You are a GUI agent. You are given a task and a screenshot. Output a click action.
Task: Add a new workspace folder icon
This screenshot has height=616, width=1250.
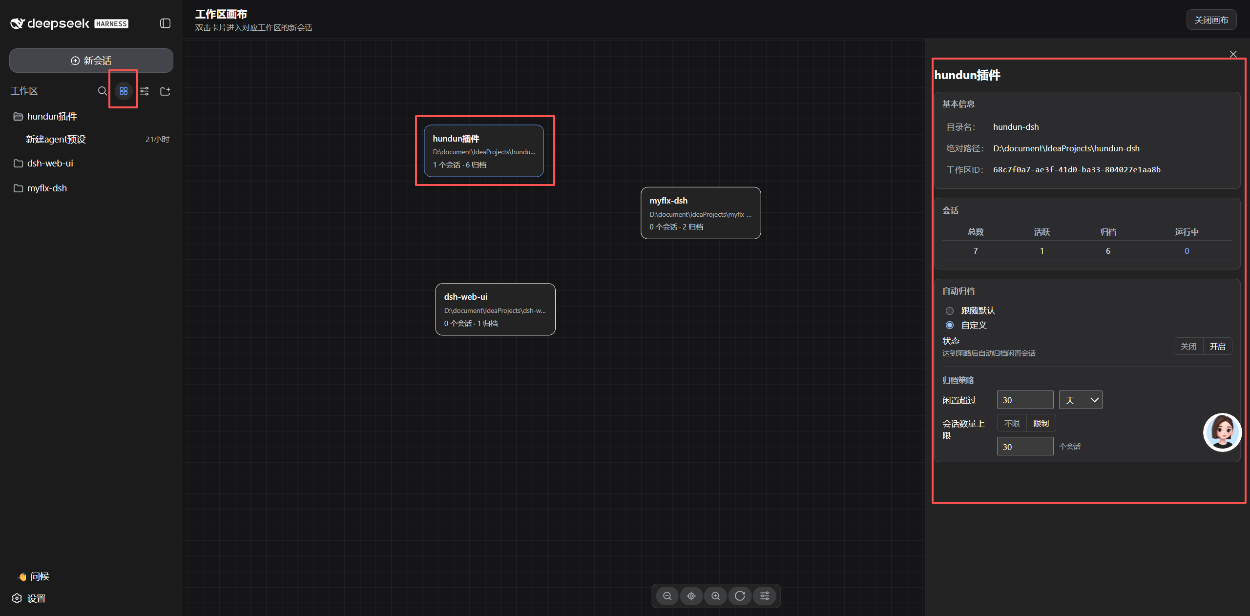165,91
